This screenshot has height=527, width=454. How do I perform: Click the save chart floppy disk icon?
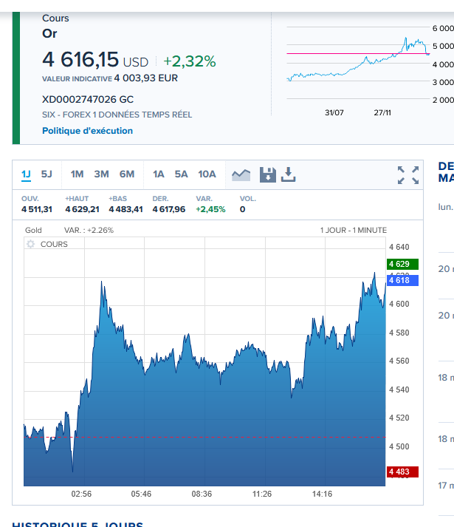[267, 174]
